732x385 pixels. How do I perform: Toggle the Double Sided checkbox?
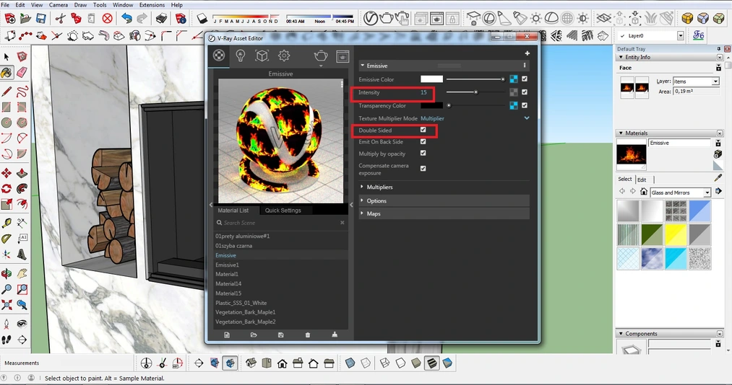[423, 130]
